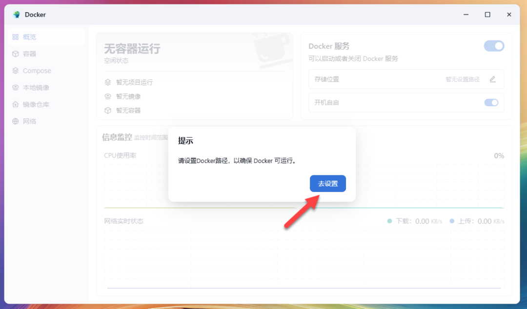This screenshot has width=527, height=309.
Task: Click the 信息监控 heading
Action: (x=117, y=137)
